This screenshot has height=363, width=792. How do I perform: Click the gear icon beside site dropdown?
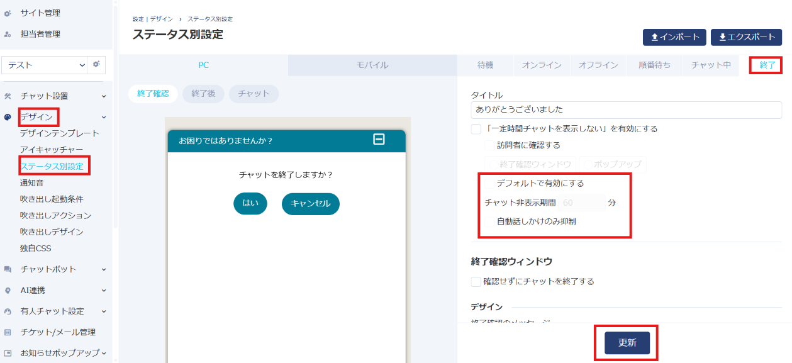(x=96, y=65)
